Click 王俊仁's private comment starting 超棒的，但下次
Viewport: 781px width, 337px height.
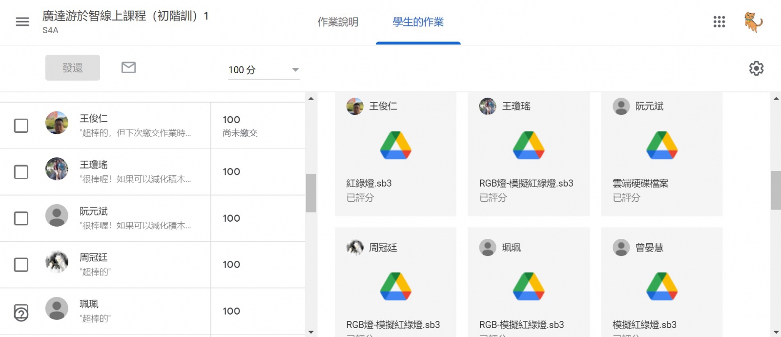[x=135, y=133]
